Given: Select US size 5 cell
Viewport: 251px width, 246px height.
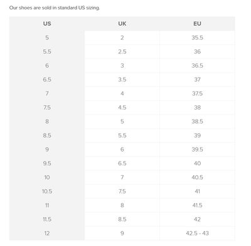Looking at the screenshot, I should point(47,38).
